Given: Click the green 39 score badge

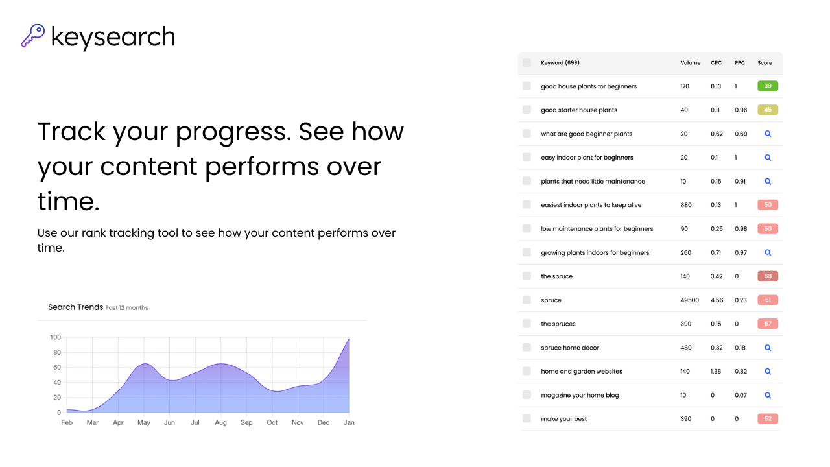Looking at the screenshot, I should point(767,86).
